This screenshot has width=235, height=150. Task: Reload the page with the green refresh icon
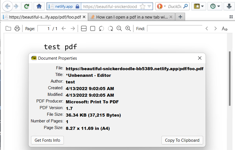(27, 6)
